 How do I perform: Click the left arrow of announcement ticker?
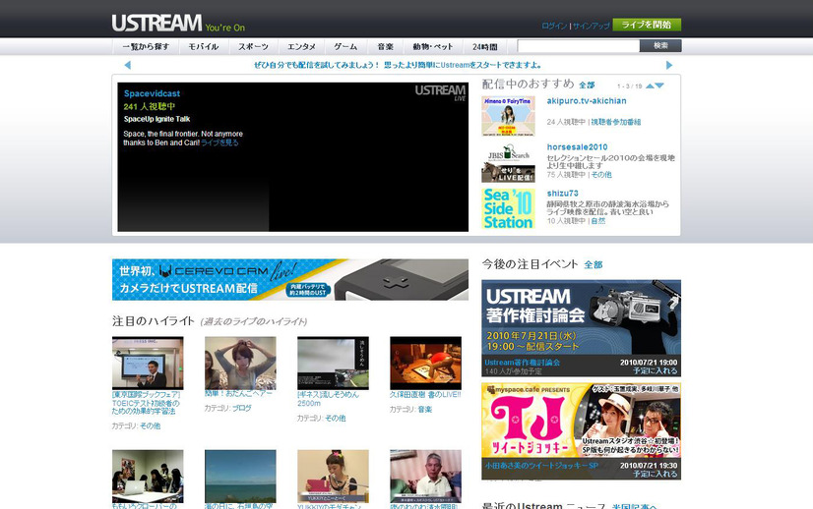[x=128, y=65]
